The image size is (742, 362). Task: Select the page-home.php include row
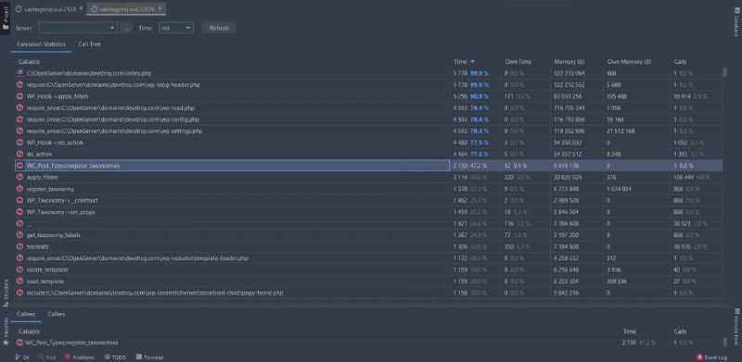coord(368,293)
